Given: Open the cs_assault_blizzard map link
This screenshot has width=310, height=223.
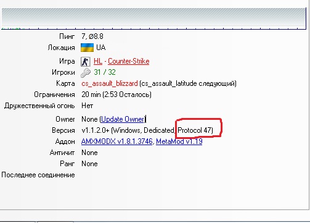Looking at the screenshot, I should 110,83.
